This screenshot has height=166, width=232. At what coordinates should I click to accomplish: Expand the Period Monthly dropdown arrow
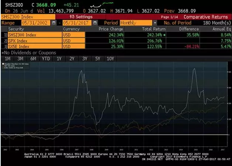pos(155,23)
